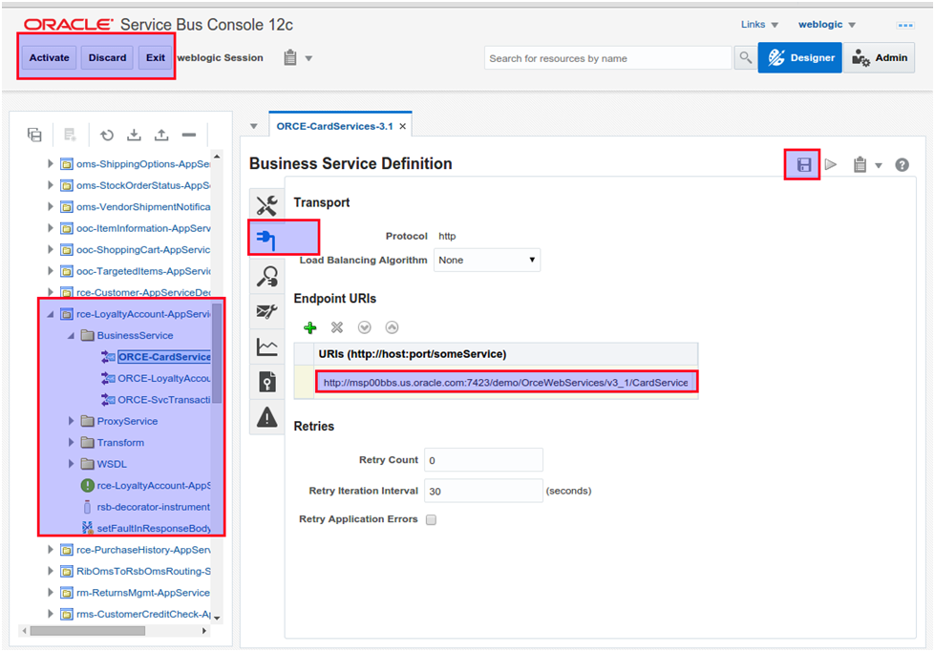Click the greyed-out create resource toolbar icon
Screen dimensions: 935x652
(x=71, y=135)
